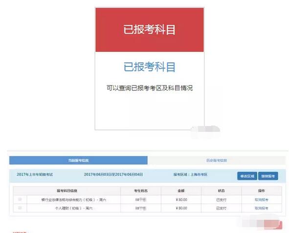Select the 个人理财（初级）subject text

(x=68, y=208)
